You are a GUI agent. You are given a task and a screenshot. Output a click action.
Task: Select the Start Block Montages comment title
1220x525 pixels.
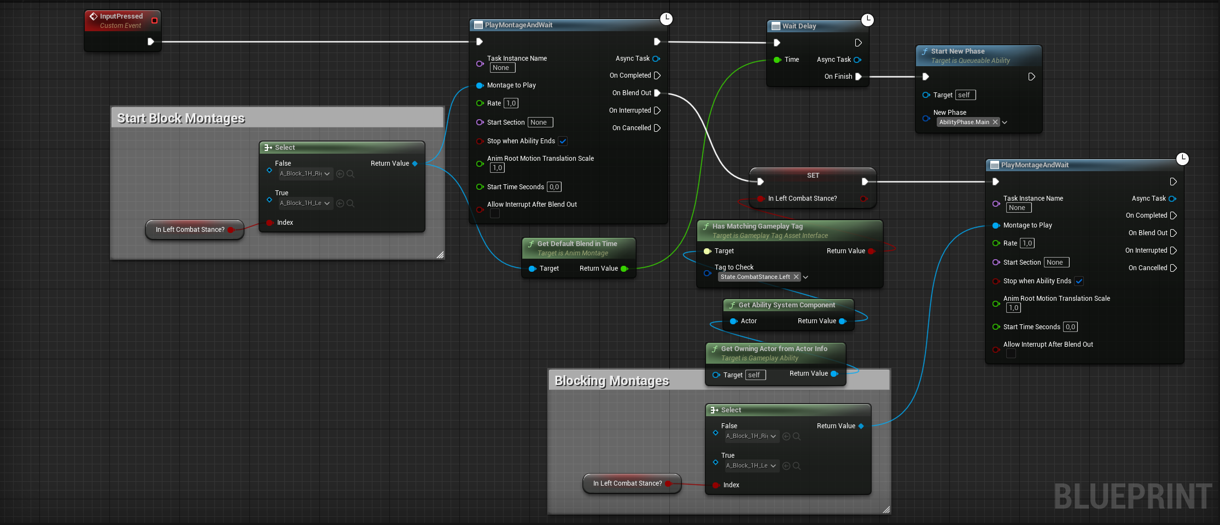[181, 118]
